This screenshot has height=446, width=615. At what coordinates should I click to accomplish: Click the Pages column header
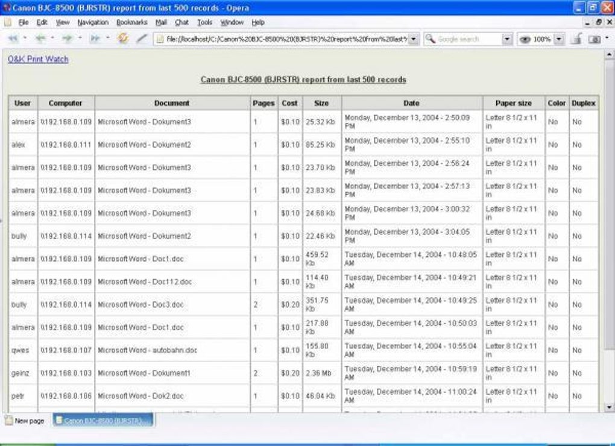tap(263, 103)
